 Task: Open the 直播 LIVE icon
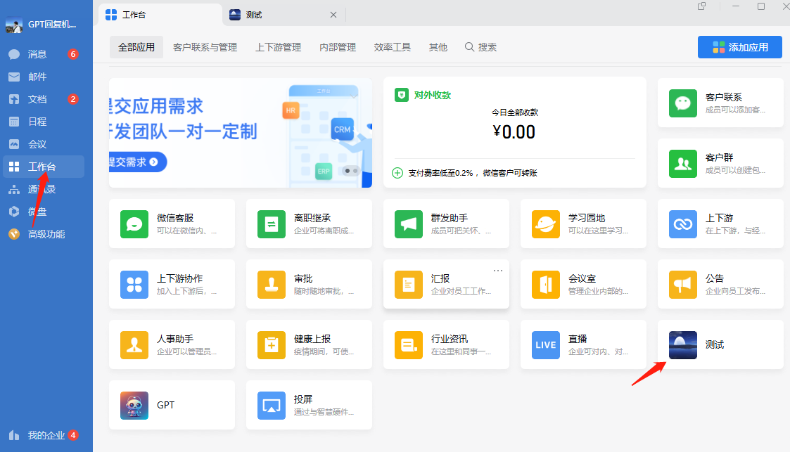546,344
